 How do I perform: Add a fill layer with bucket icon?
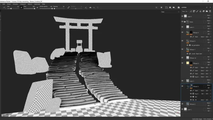point(200,11)
